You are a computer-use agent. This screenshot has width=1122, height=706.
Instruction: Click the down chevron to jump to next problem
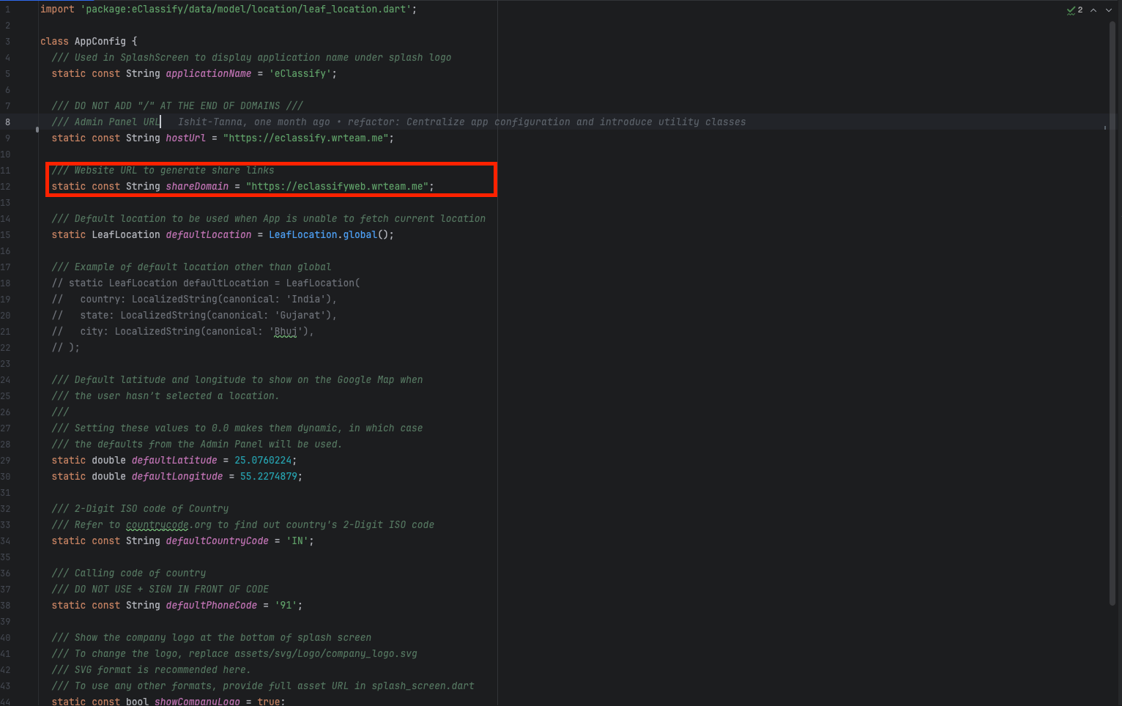click(x=1108, y=10)
